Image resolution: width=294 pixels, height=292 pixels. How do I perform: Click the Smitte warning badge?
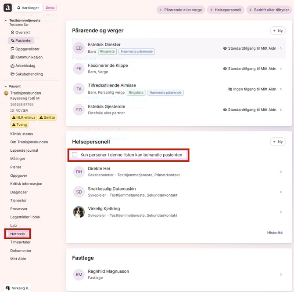[47, 117]
